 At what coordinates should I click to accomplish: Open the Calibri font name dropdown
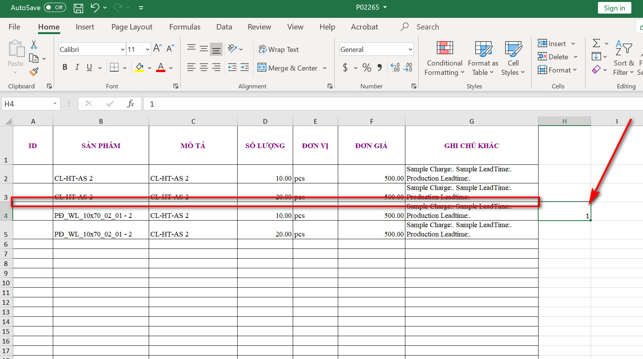click(123, 49)
